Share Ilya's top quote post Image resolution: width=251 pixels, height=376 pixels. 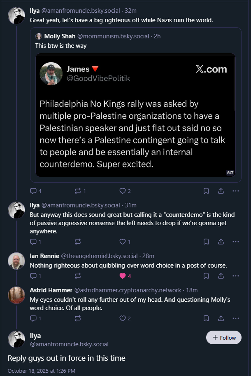(x=221, y=191)
